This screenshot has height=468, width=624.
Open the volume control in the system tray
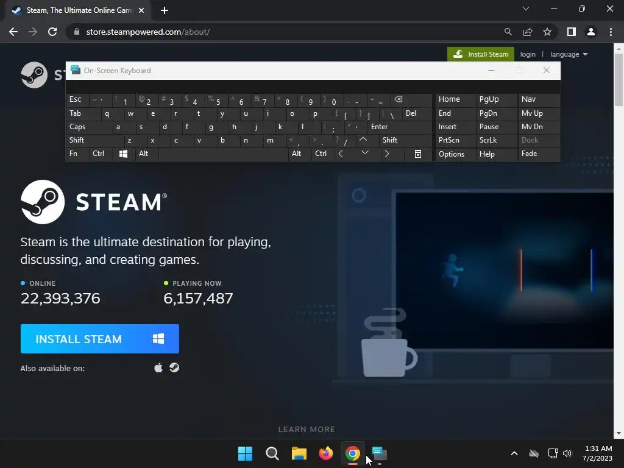567,453
